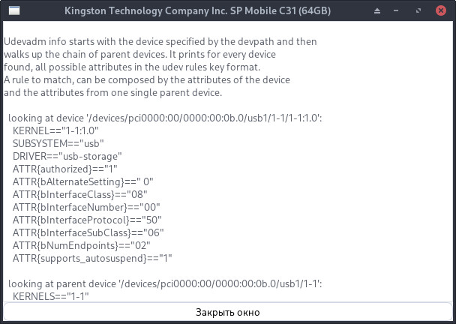
Task: Click the KERNEL=="1-1:1.0" line
Action: point(55,130)
